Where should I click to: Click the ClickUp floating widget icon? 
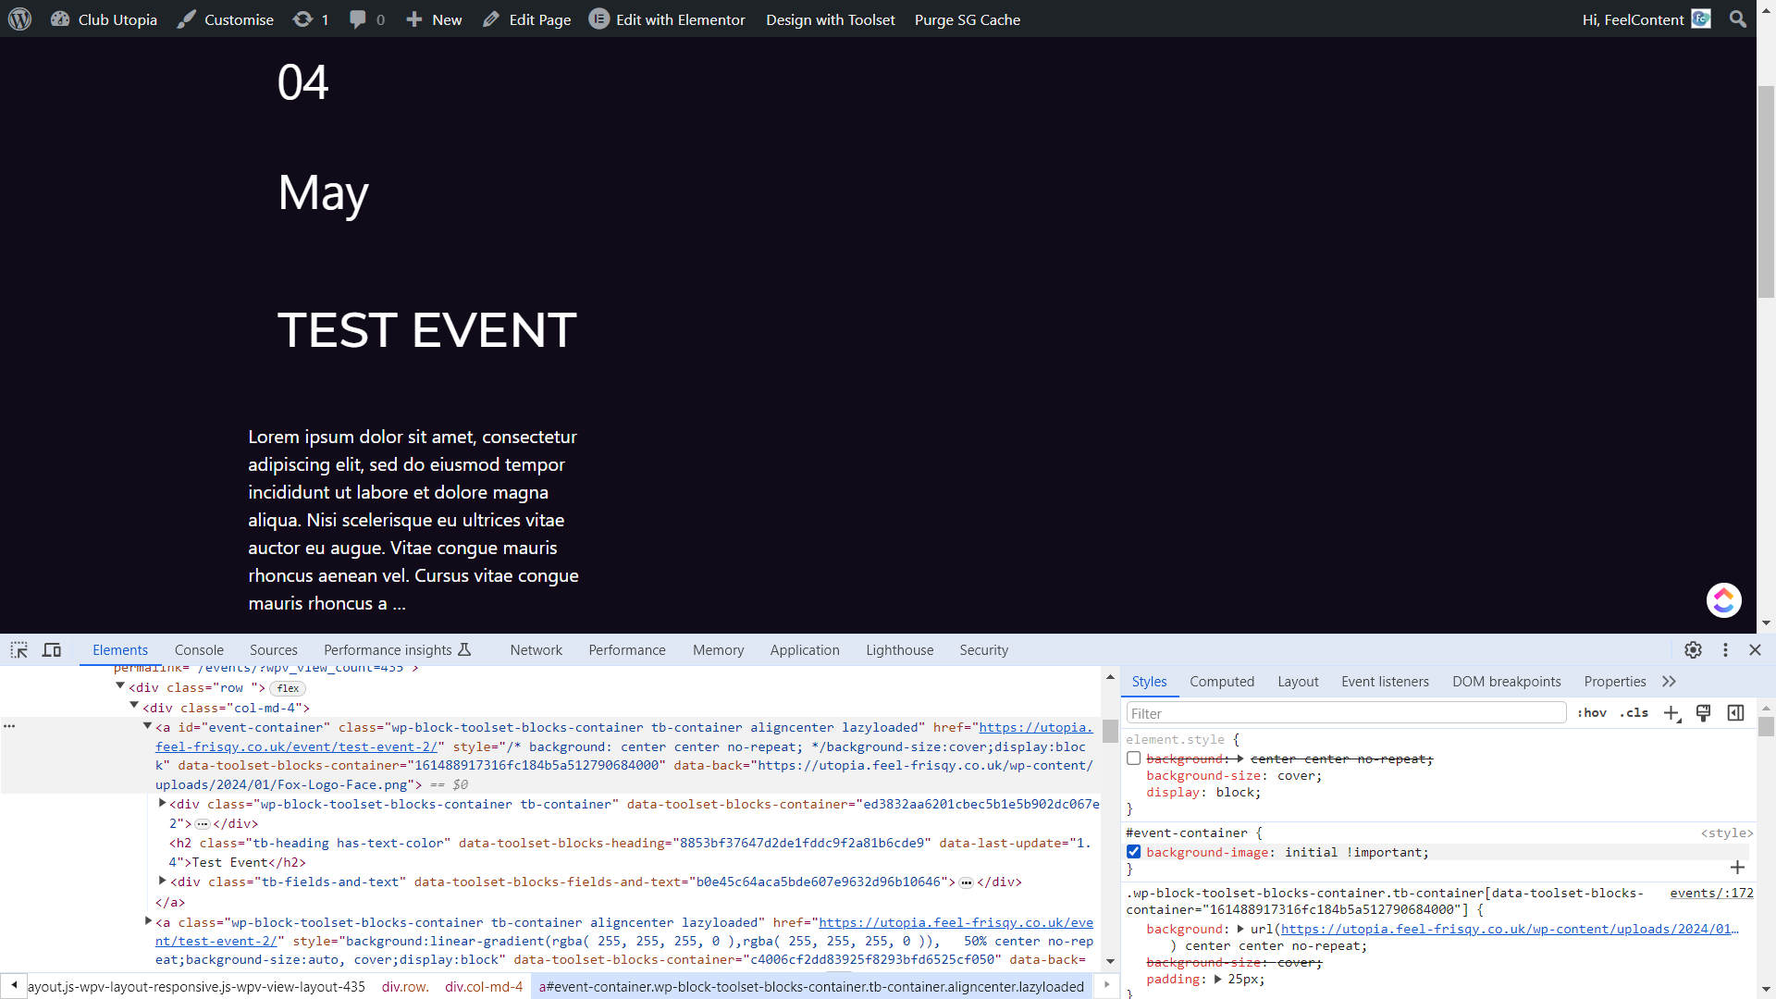(x=1723, y=600)
